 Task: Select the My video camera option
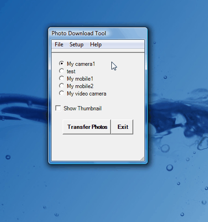click(61, 93)
